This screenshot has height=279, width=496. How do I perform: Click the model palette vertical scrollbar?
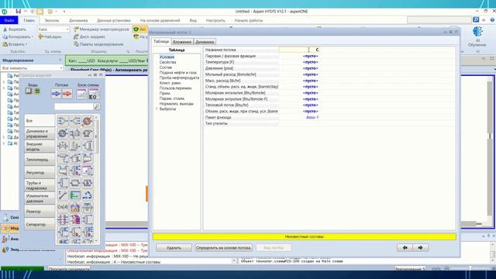click(x=96, y=179)
